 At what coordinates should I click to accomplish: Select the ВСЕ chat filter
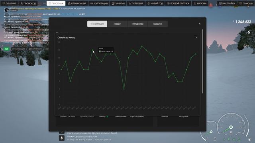(6, 49)
